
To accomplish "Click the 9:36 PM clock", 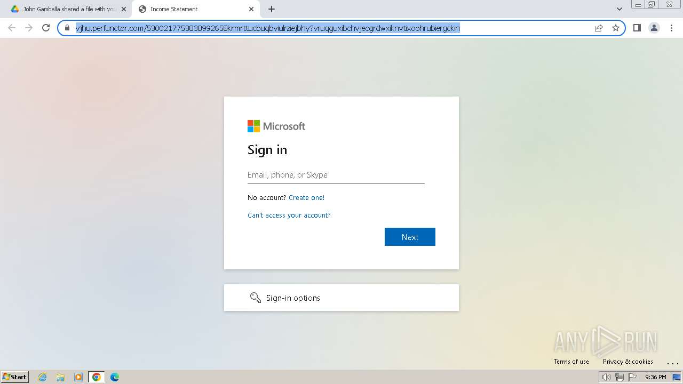I will [x=655, y=377].
